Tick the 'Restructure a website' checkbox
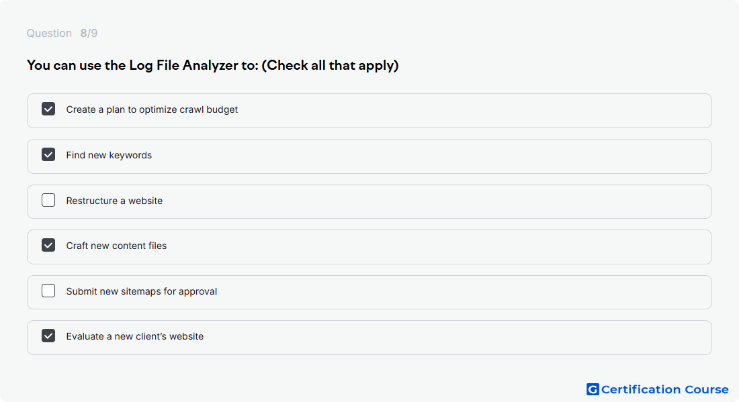Screen dimensions: 739x402 48,200
